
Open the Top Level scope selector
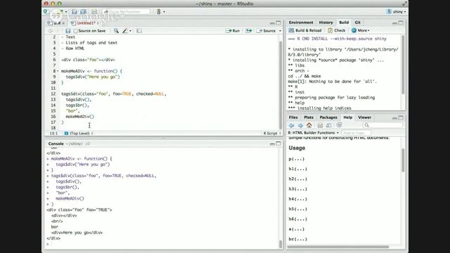pyautogui.click(x=79, y=134)
